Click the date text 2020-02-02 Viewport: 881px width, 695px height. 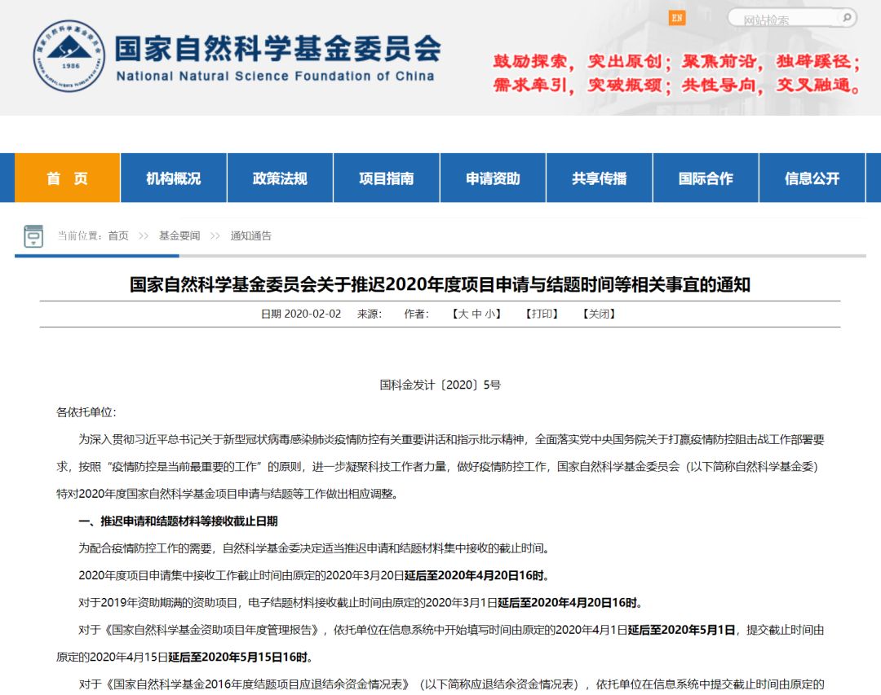coord(312,314)
